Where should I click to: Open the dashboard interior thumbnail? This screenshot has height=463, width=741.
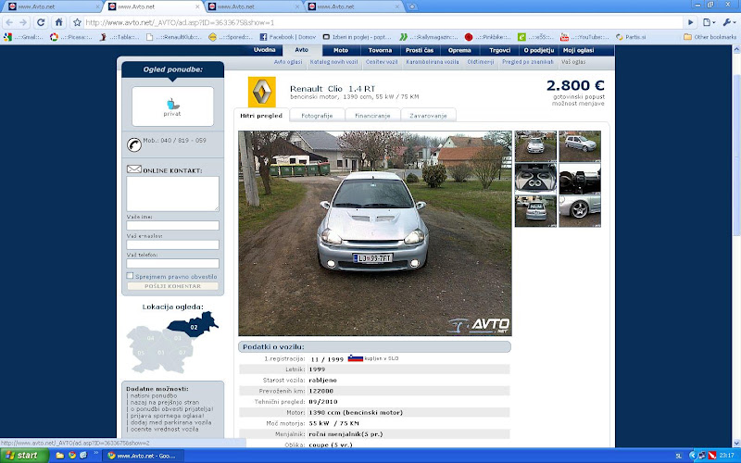pyautogui.click(x=580, y=179)
